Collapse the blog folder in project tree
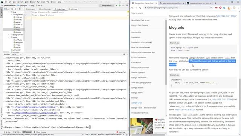Viewport: 241px width, 136px height. (x=9, y=12)
